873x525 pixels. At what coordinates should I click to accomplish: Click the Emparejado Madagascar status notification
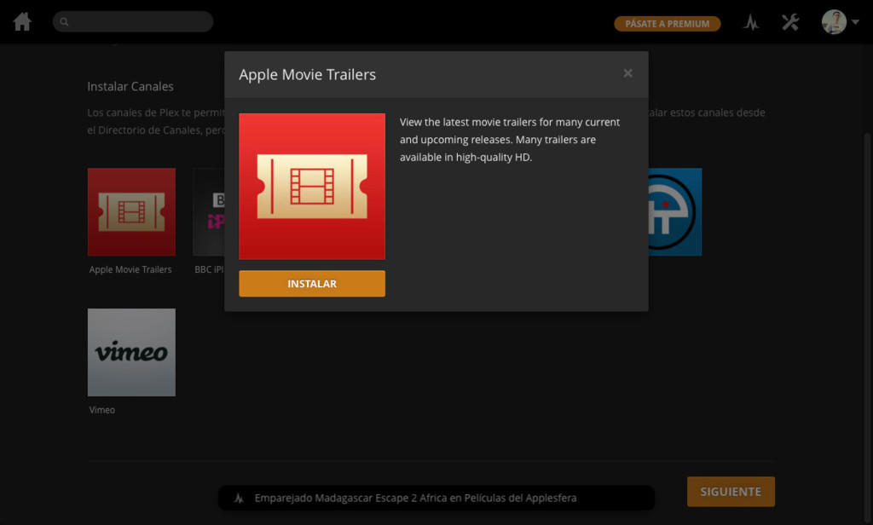(x=436, y=498)
